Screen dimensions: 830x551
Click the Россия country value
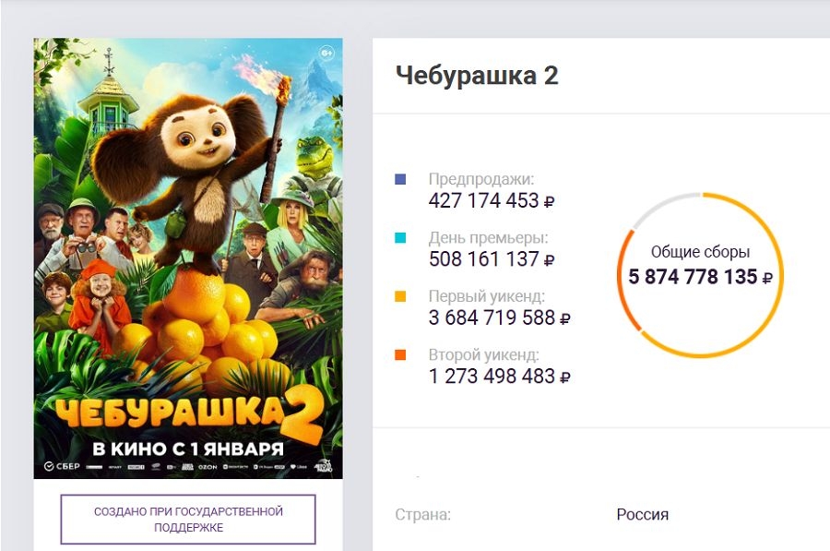(642, 514)
